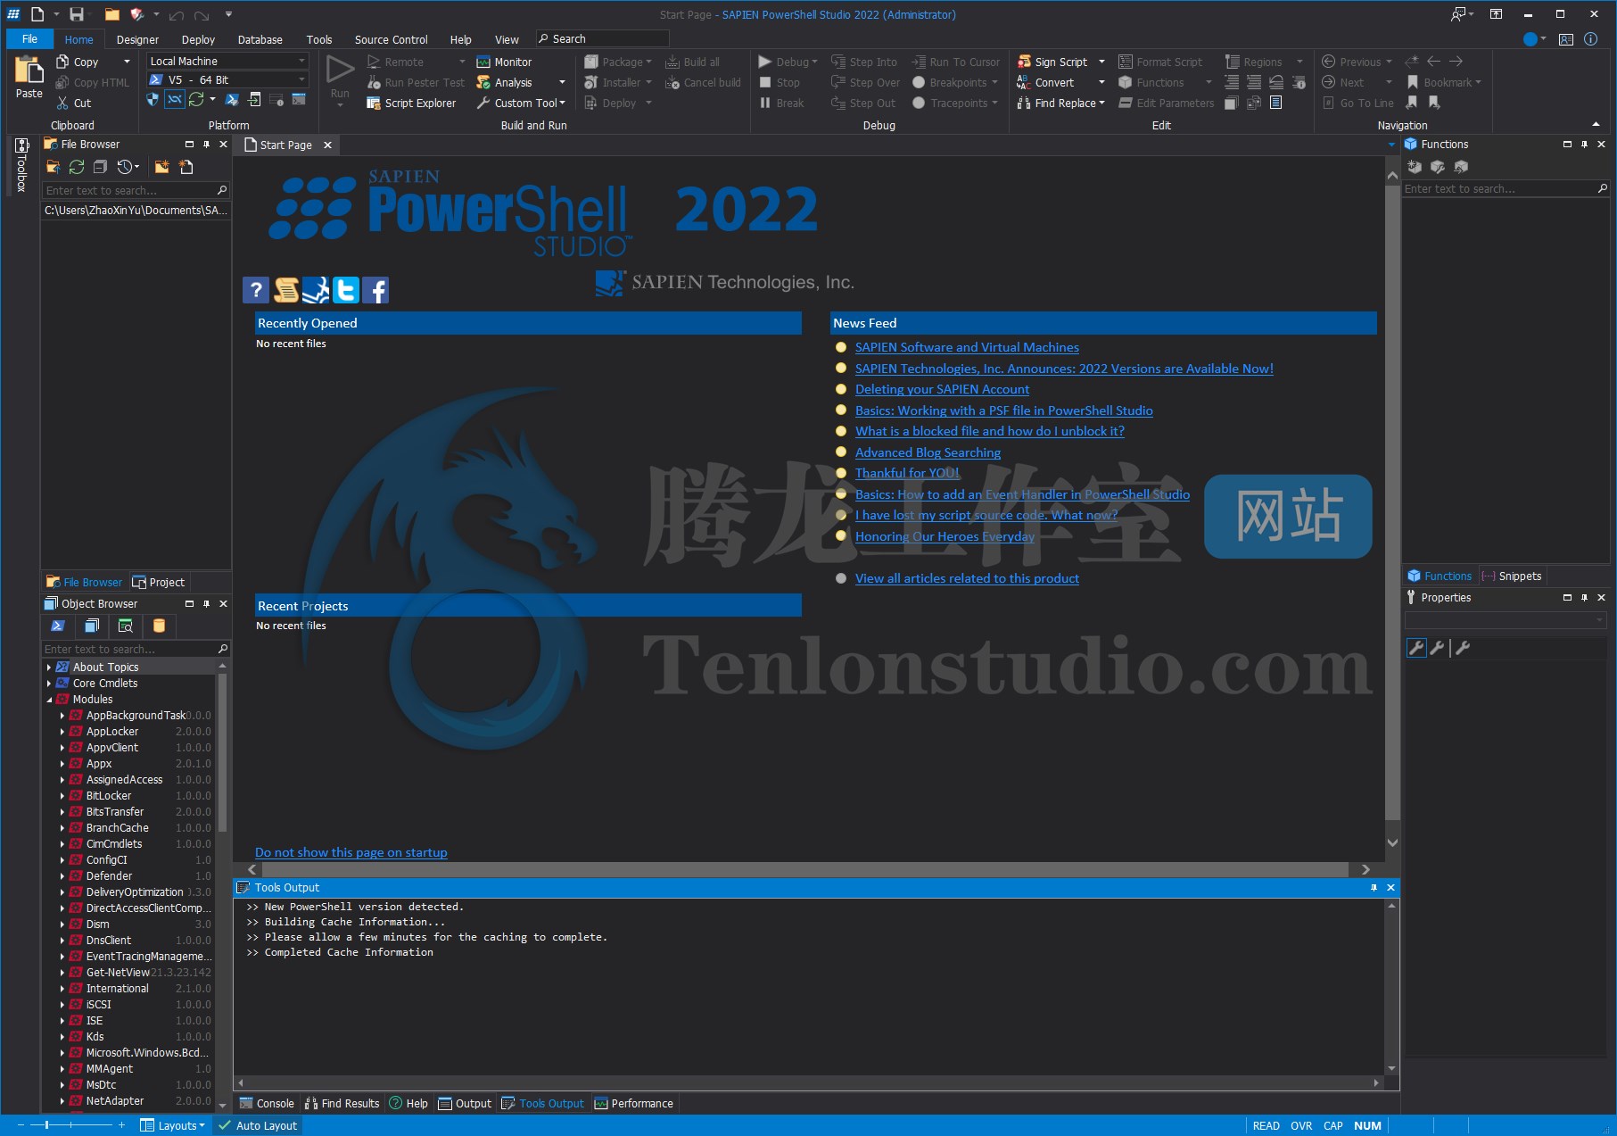Click 'Honoring Our Heroes Everyday' link
Screen dimensions: 1617x1136
[945, 536]
